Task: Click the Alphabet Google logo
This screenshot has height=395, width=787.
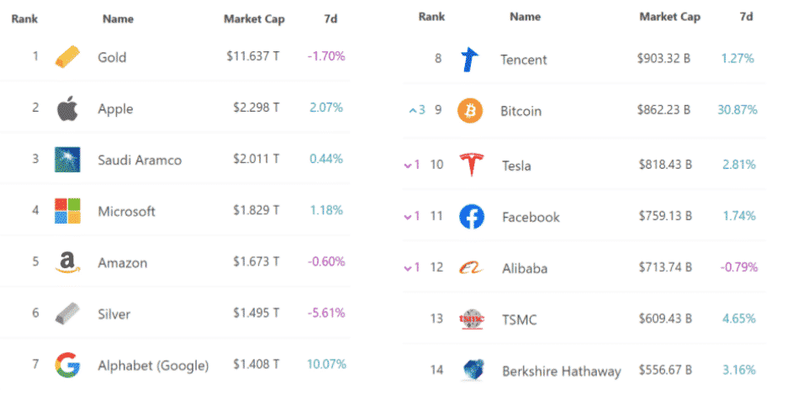Action: coord(67,365)
